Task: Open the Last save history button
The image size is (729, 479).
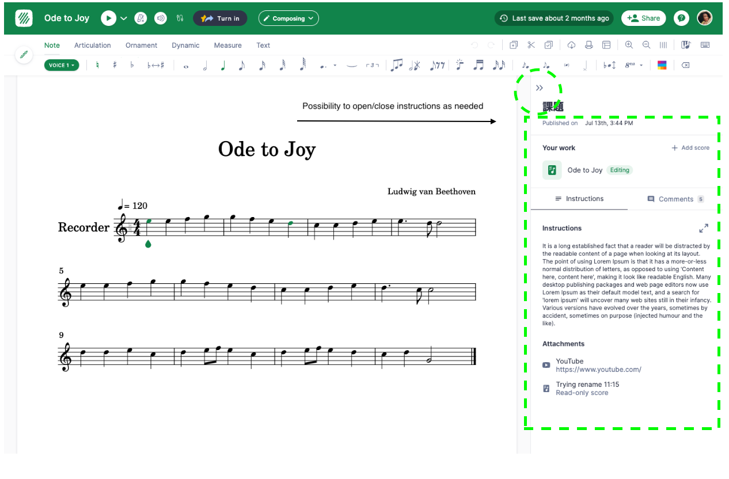Action: 554,18
